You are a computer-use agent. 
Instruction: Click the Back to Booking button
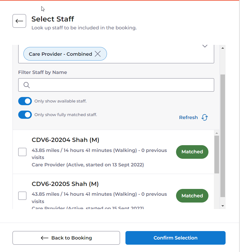pos(66,238)
